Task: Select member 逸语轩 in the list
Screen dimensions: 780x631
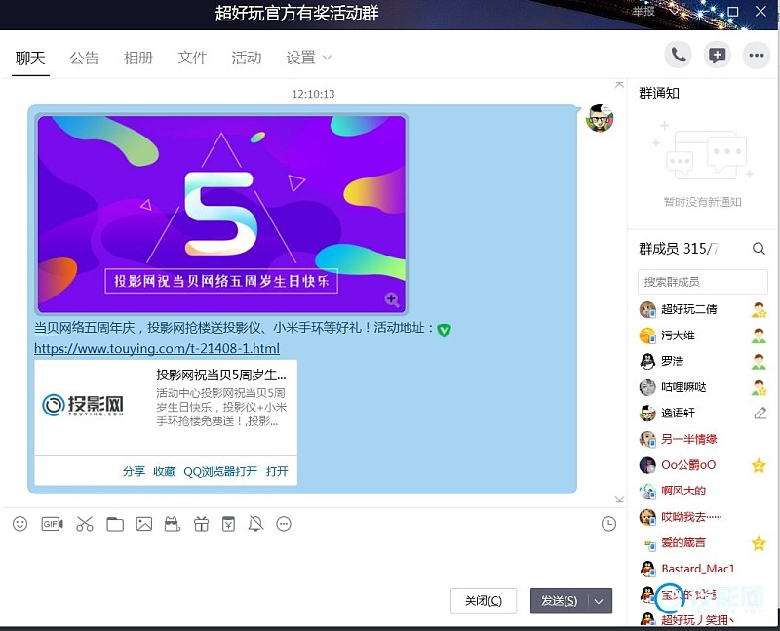Action: 678,414
